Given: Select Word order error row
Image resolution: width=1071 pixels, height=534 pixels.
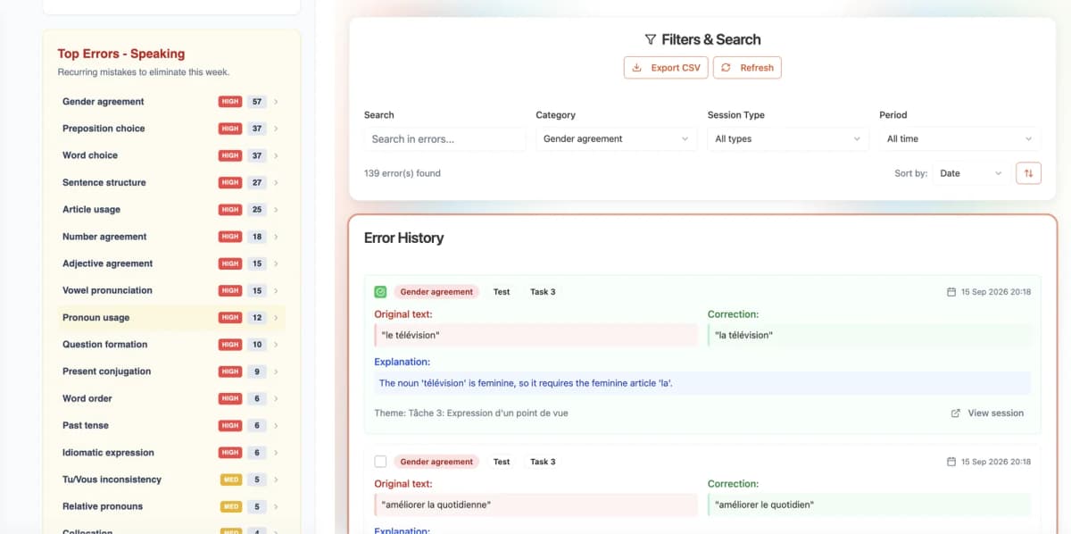Looking at the screenshot, I should (171, 398).
